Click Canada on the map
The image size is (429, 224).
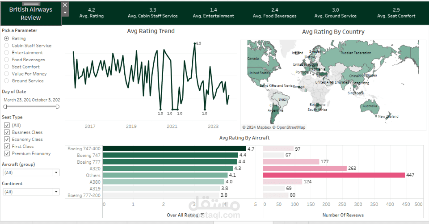coord(253,59)
